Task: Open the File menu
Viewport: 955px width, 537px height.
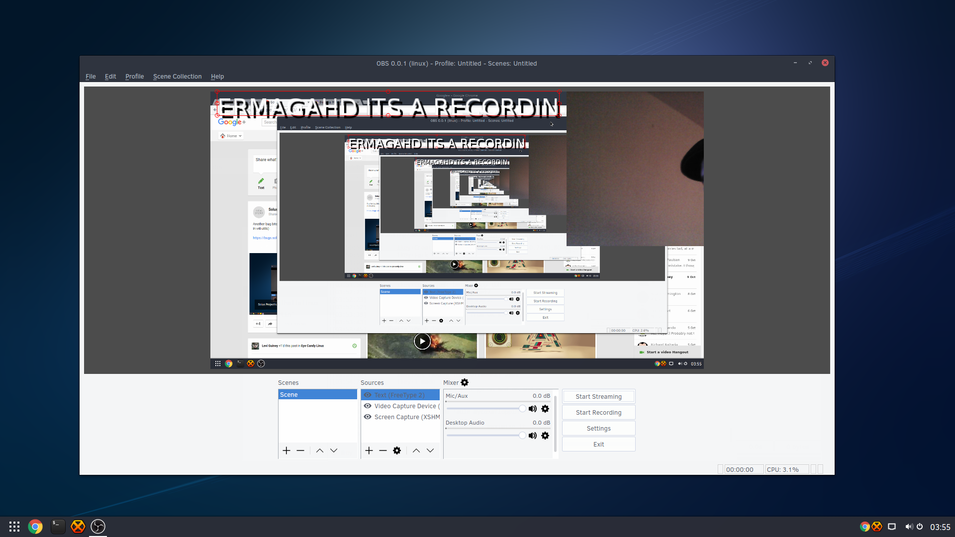Action: tap(91, 76)
